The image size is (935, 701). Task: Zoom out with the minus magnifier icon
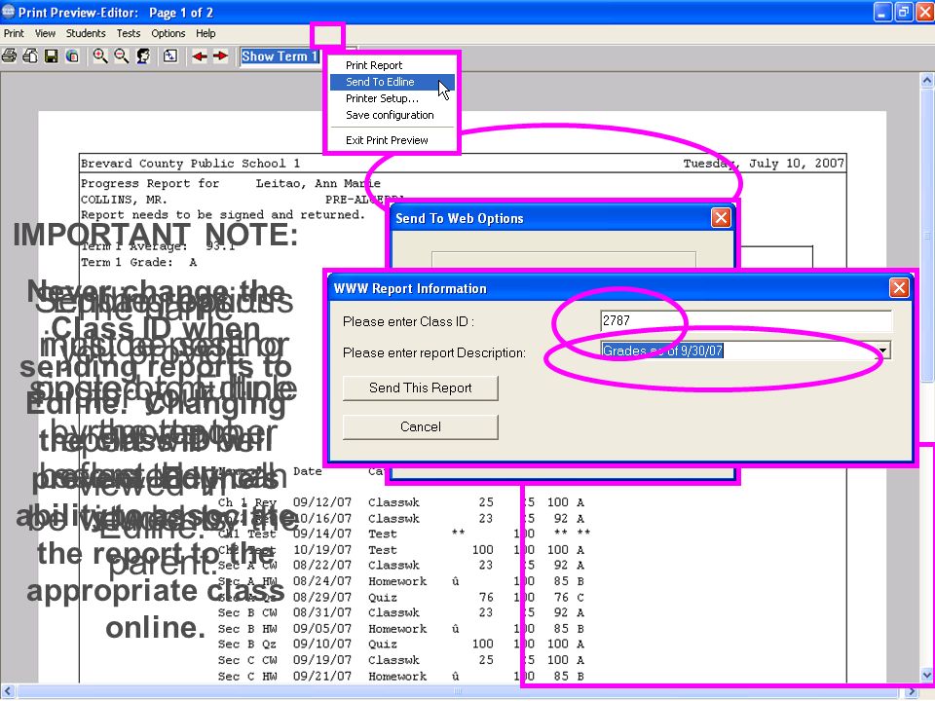[x=122, y=56]
